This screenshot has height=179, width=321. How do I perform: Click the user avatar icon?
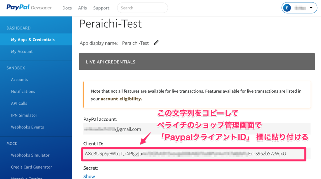(x=287, y=8)
